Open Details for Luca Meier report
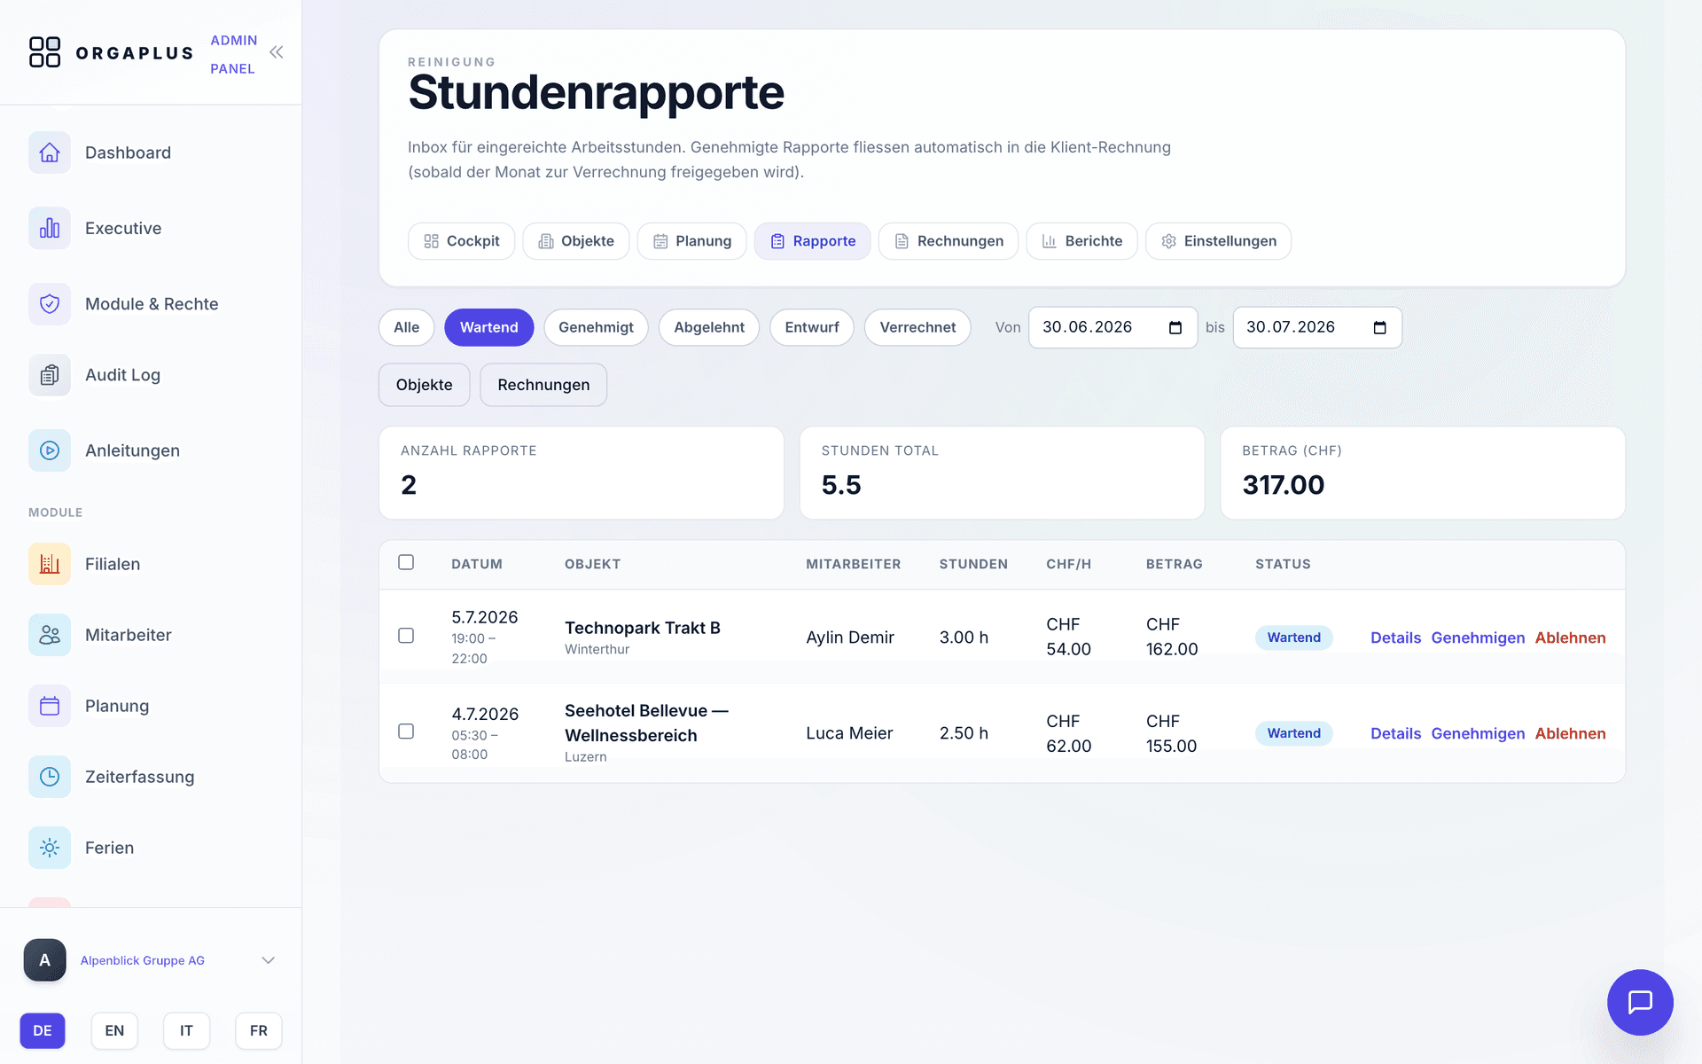The image size is (1702, 1064). (1395, 733)
